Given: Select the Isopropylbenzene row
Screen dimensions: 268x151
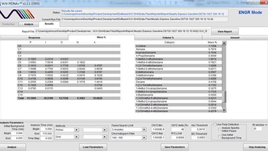Looking at the screenshot, I should tap(178, 52).
